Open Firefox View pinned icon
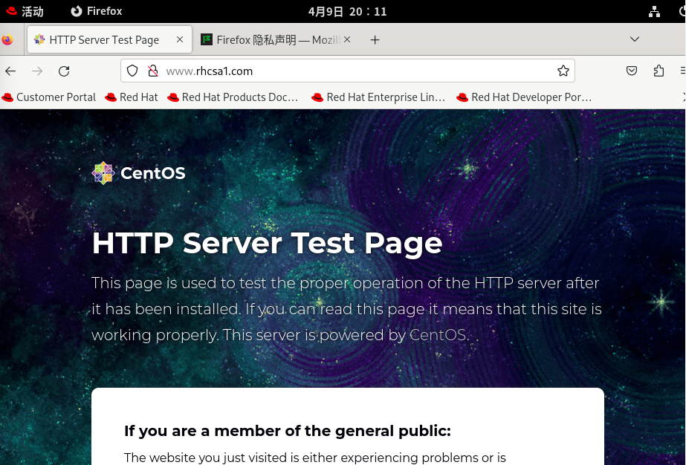The width and height of the screenshot is (686, 465). (7, 40)
